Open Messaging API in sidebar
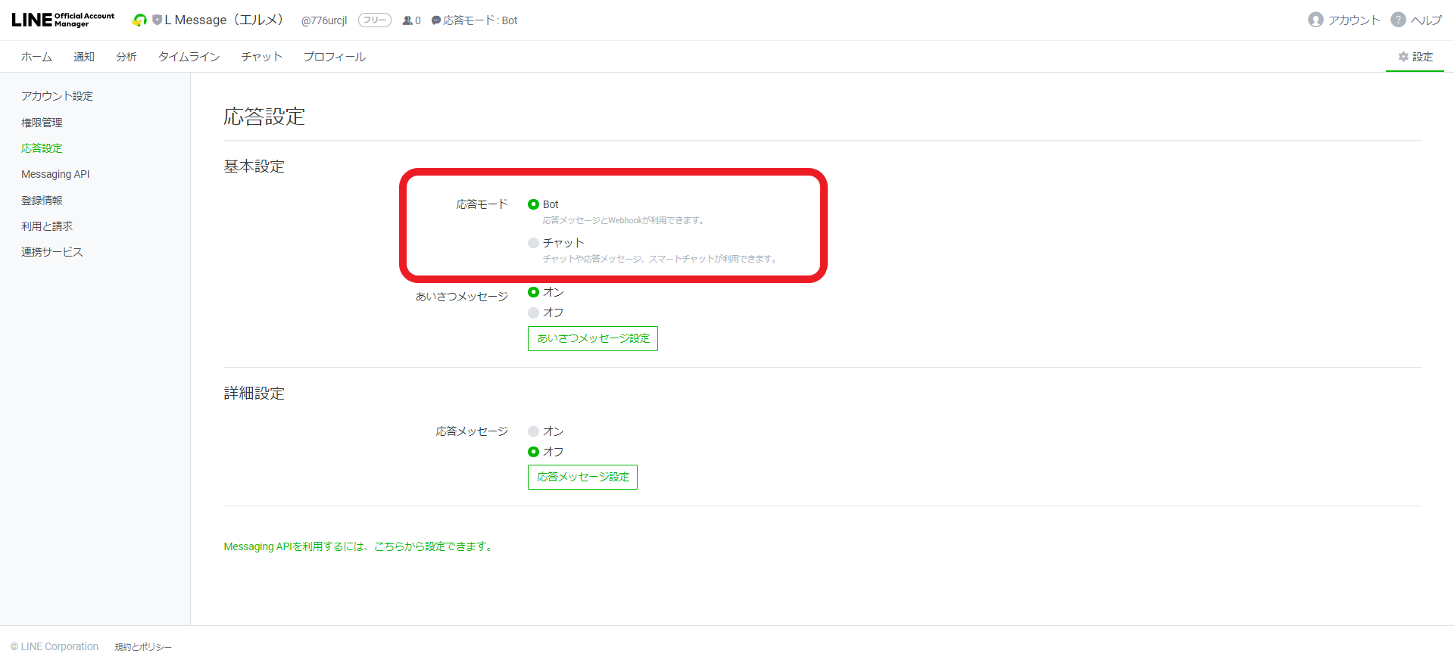 55,174
